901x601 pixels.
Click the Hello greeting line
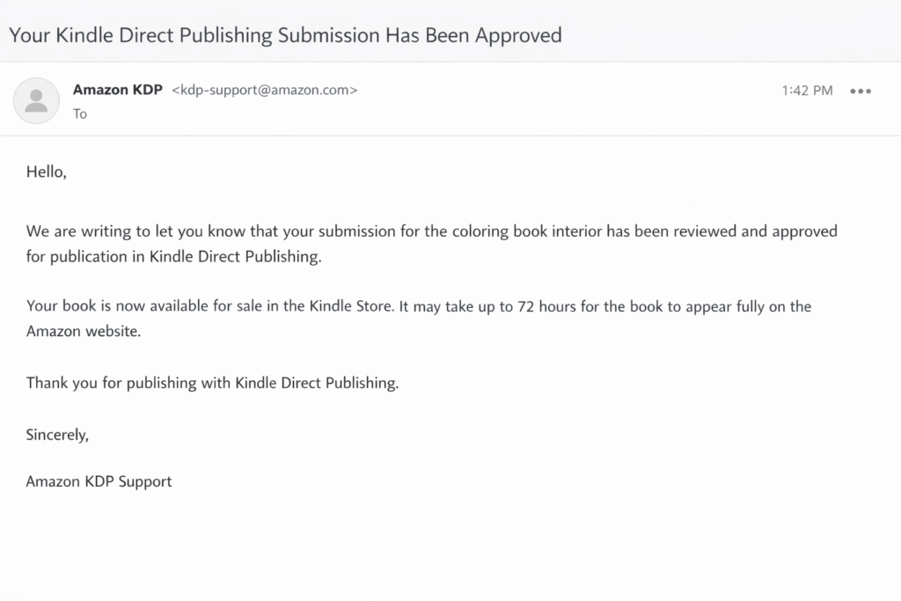tap(47, 172)
